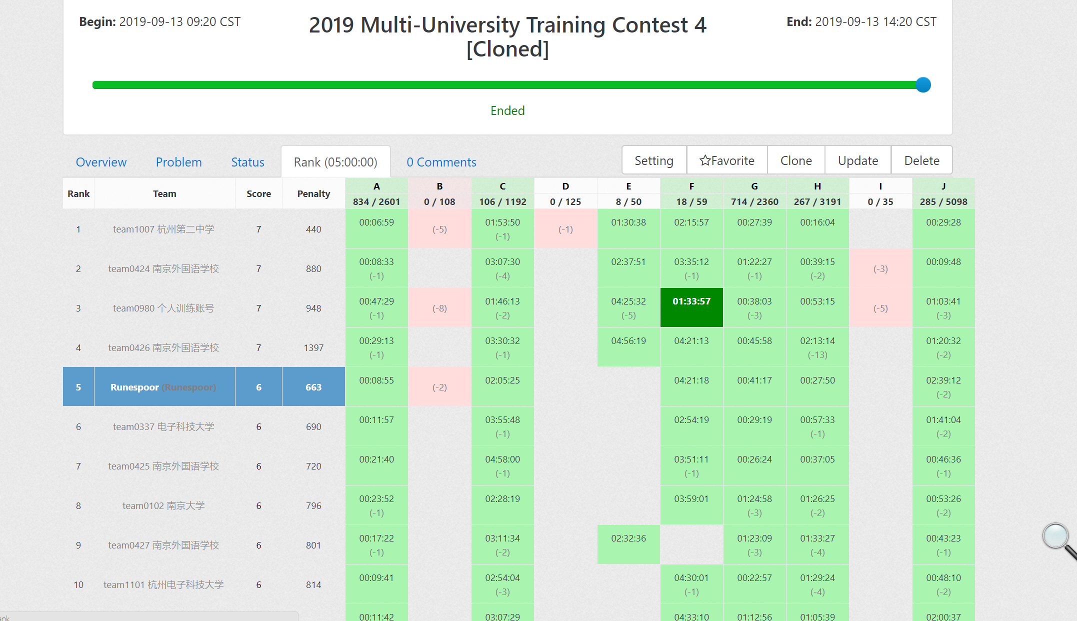This screenshot has height=621, width=1077.
Task: Open the 0 Comments tab
Action: 441,162
